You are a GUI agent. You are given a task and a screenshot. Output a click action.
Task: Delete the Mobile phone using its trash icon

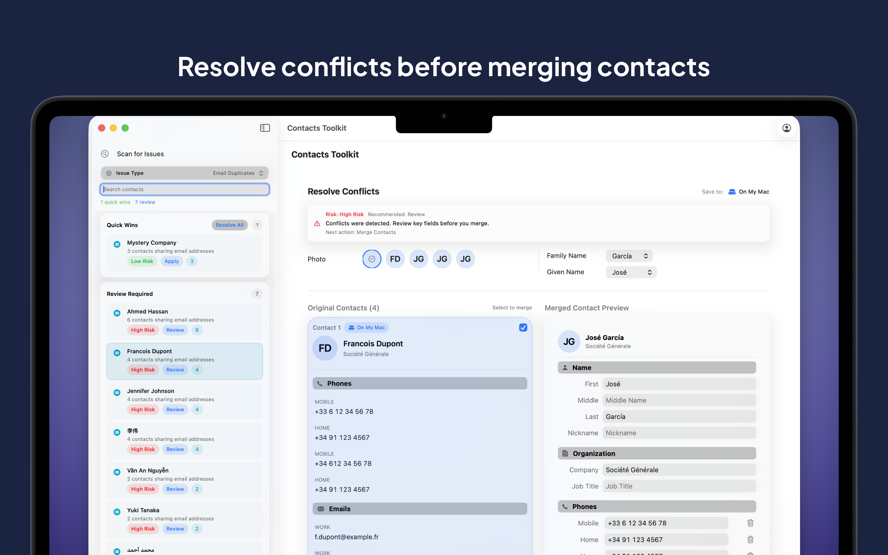(750, 523)
